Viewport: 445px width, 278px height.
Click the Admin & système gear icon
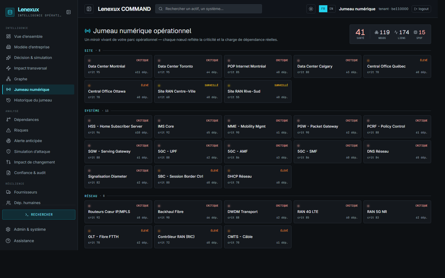tap(8, 229)
